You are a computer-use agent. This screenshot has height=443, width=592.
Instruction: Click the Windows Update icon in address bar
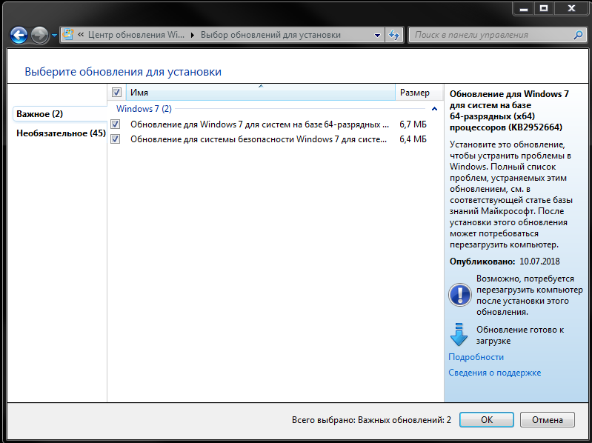(x=68, y=35)
